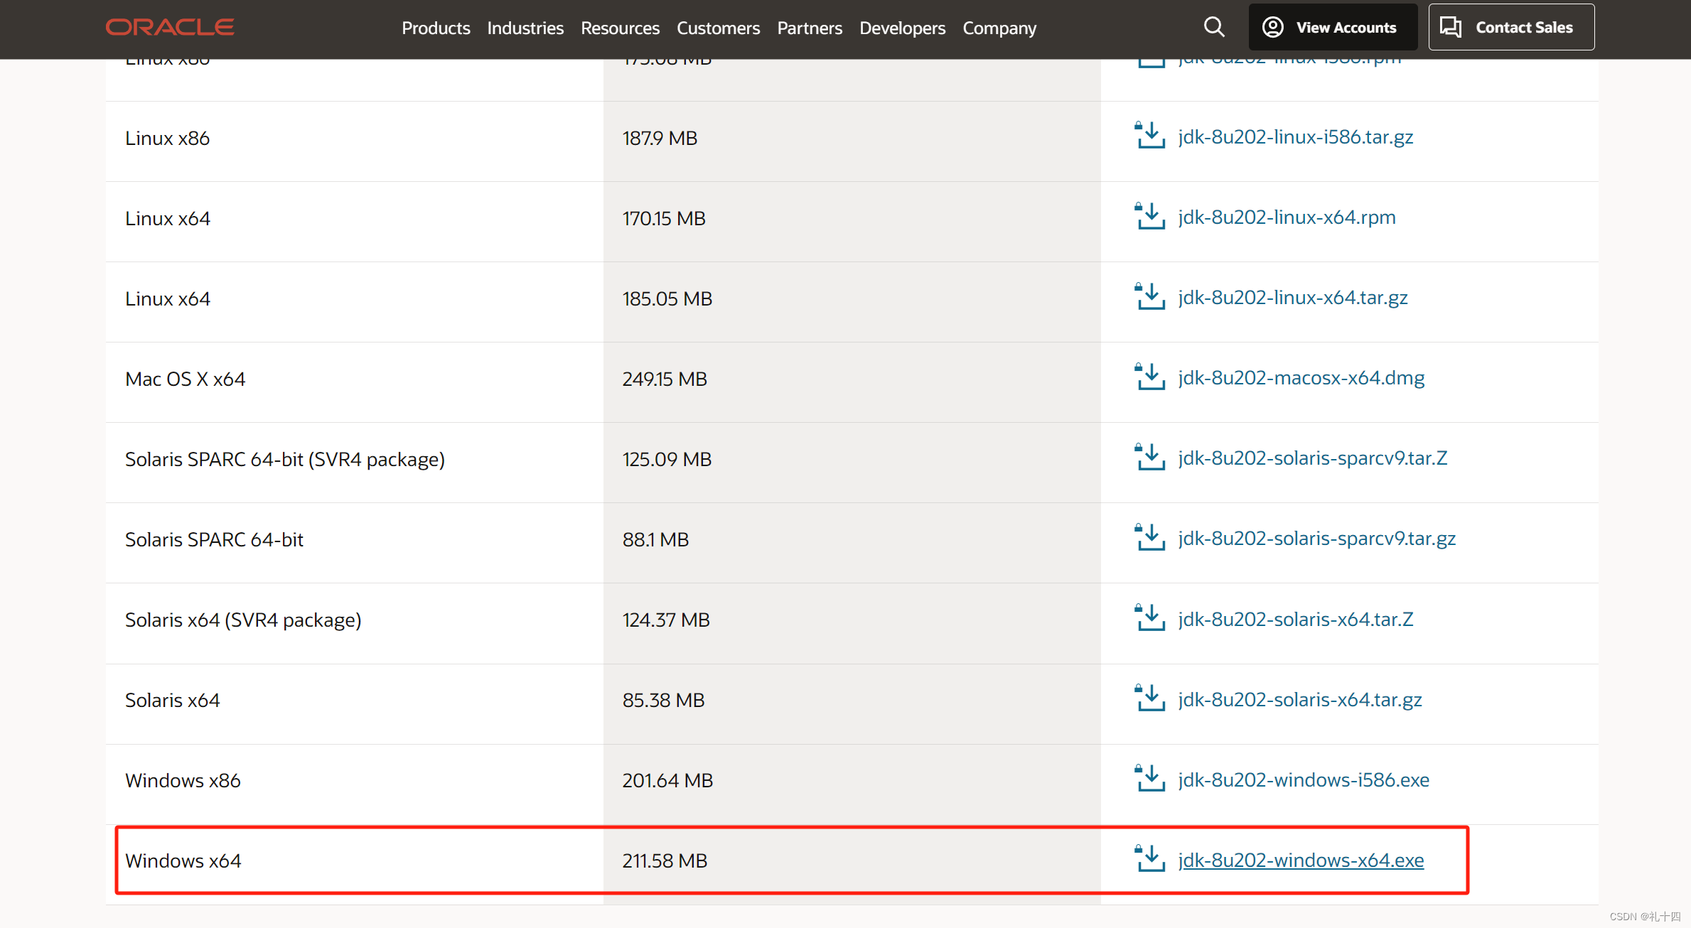Screen dimensions: 1691x928
Task: Click the View Accounts user icon
Action: (1272, 27)
